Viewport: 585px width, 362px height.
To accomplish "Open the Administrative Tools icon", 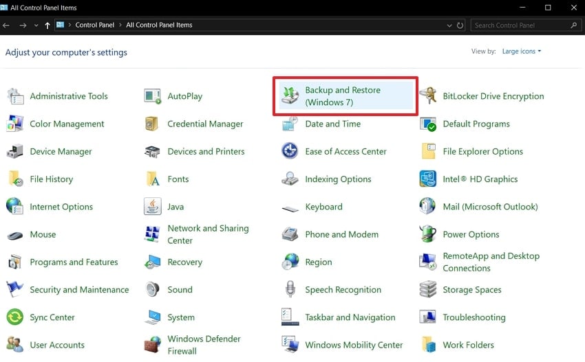I will 15,96.
